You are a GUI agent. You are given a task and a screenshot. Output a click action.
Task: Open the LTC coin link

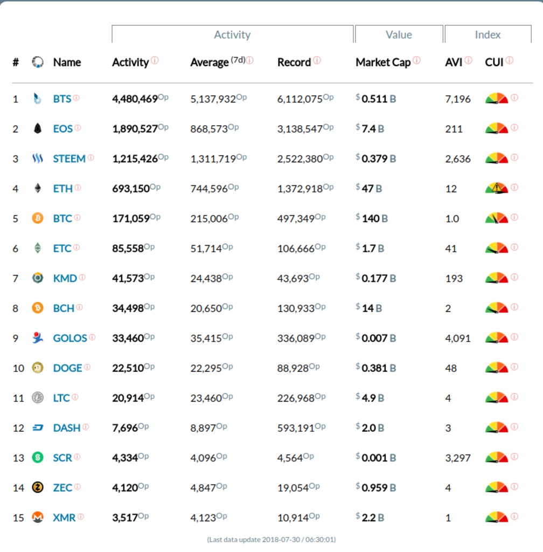[61, 398]
